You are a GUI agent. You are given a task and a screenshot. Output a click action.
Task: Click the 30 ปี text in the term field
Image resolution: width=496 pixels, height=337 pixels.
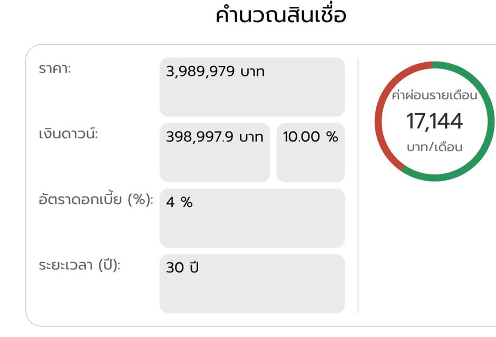[x=183, y=267]
